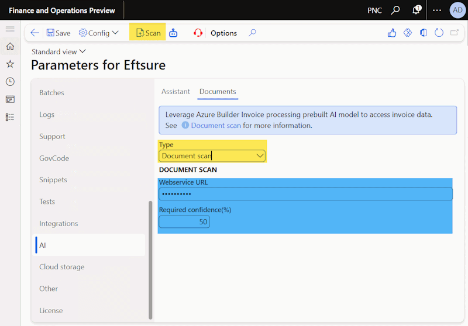Click the AD user avatar
This screenshot has height=326, width=468.
click(x=457, y=10)
